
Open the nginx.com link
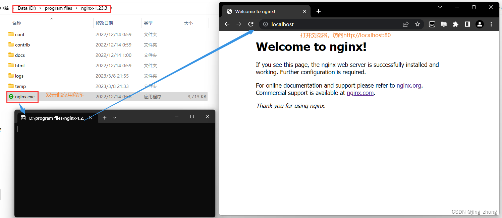coord(360,93)
